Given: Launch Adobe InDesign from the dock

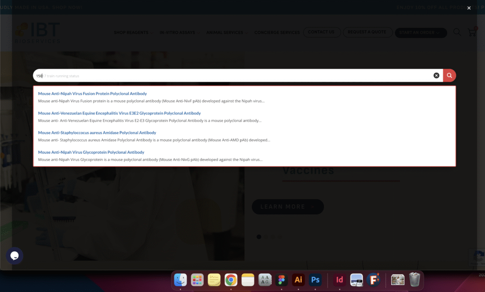Looking at the screenshot, I should click(340, 280).
